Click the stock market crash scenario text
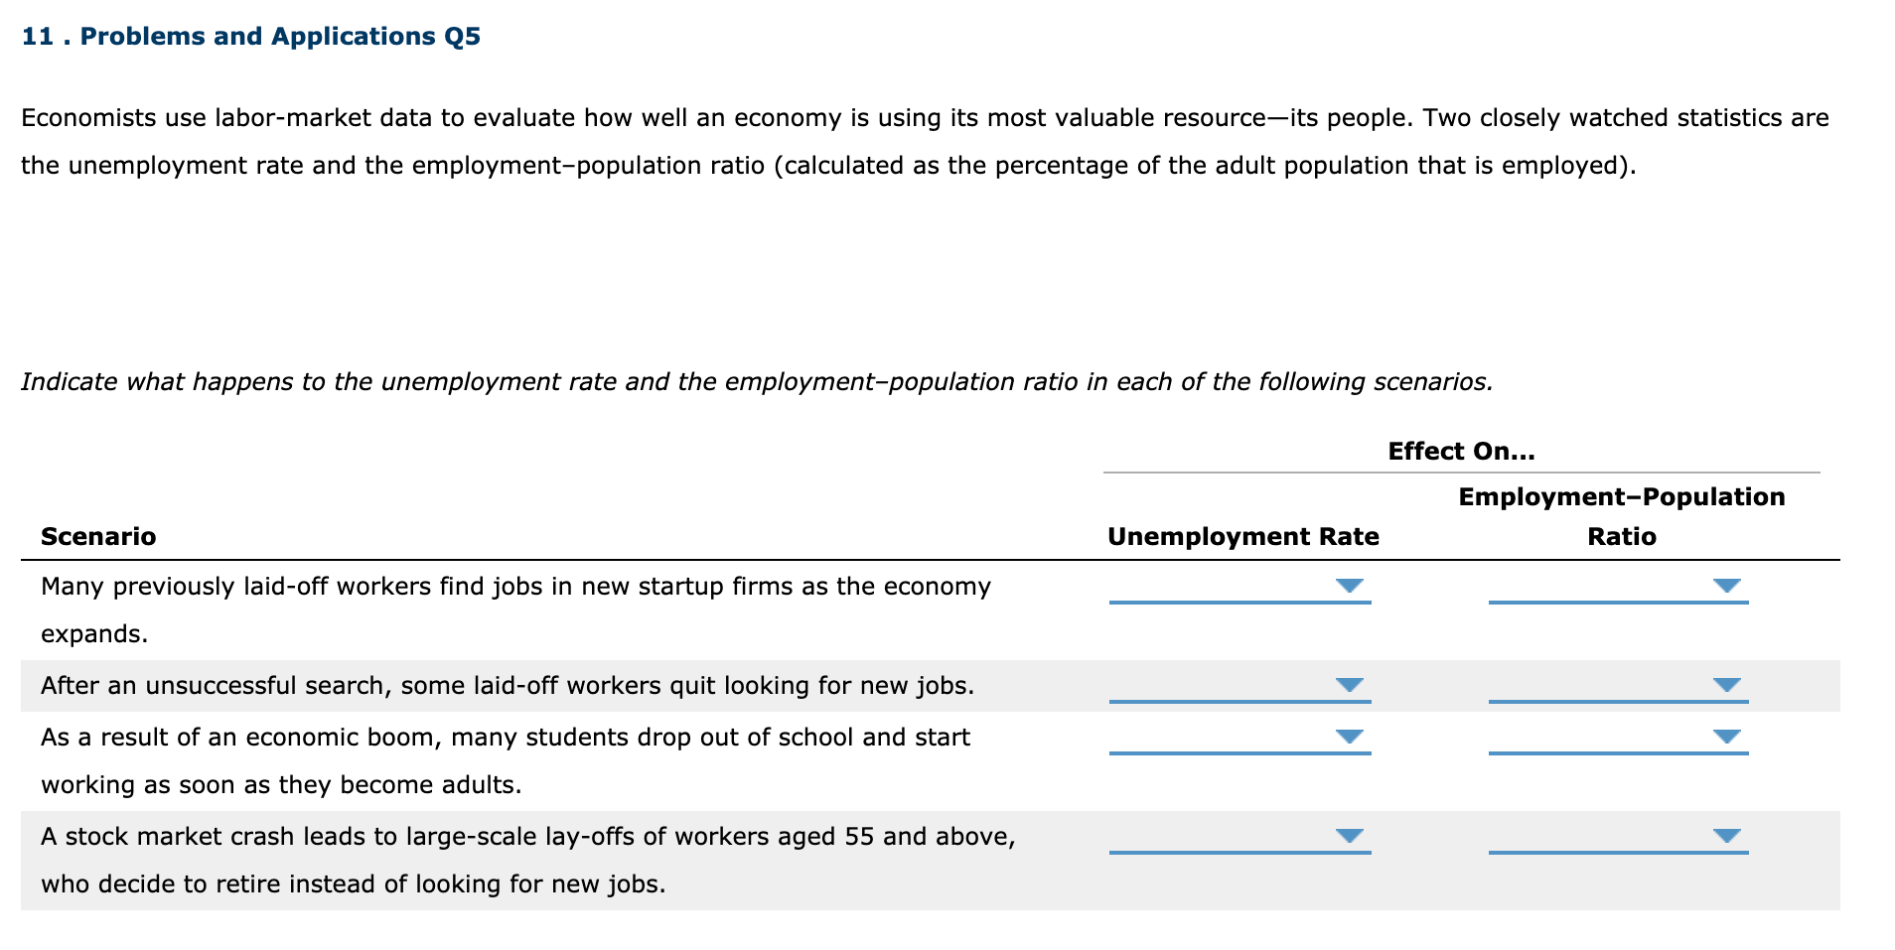This screenshot has width=1895, height=950. click(x=527, y=836)
